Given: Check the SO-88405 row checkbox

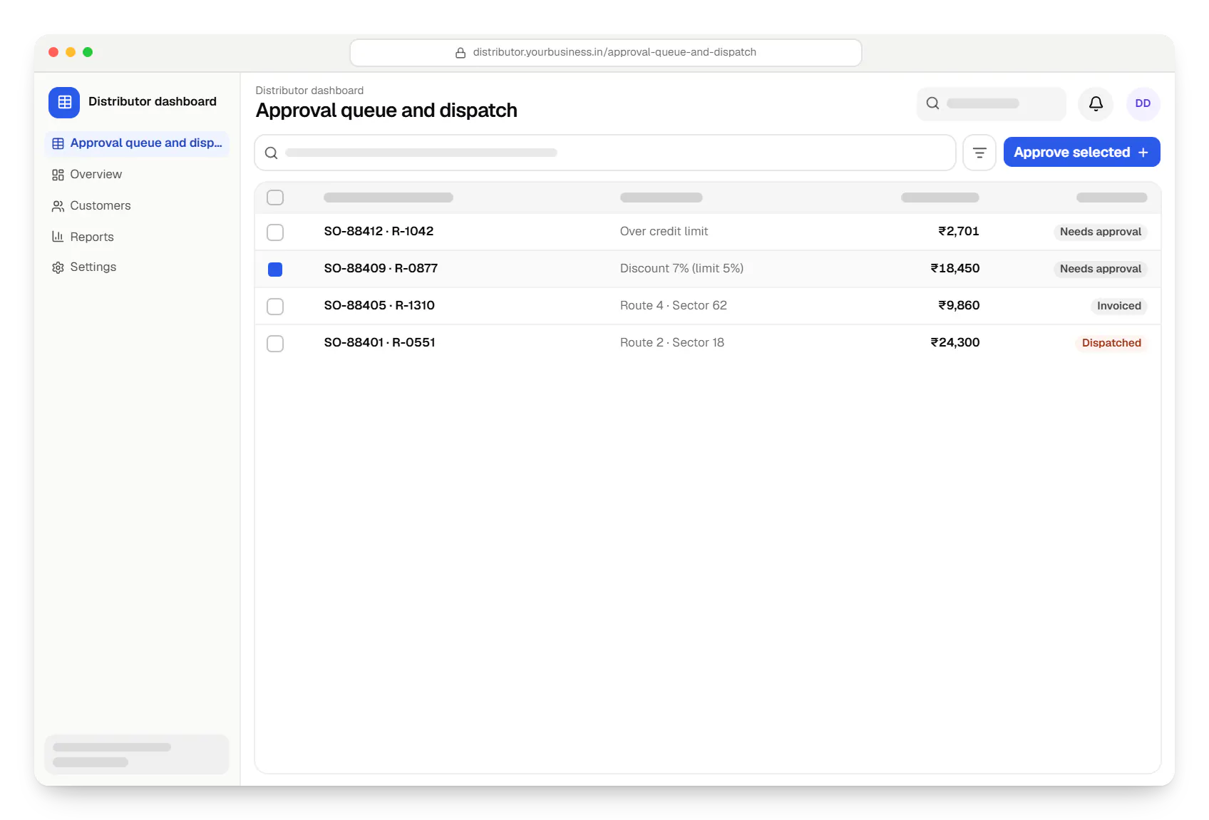Looking at the screenshot, I should [x=275, y=307].
